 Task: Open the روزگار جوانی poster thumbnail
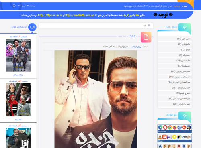point(18,55)
